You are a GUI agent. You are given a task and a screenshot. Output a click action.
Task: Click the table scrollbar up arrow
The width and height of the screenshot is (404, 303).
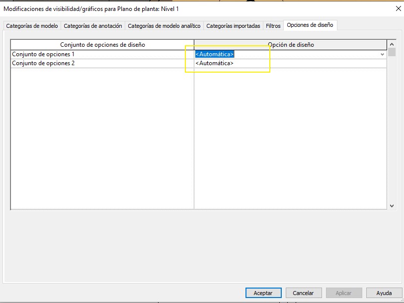[392, 44]
